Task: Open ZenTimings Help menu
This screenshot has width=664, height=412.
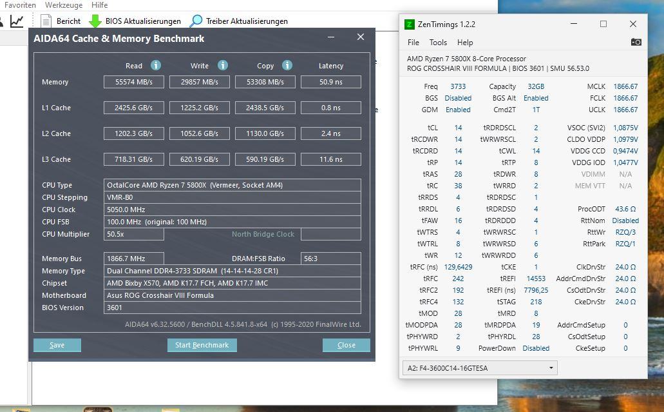Action: click(x=465, y=43)
